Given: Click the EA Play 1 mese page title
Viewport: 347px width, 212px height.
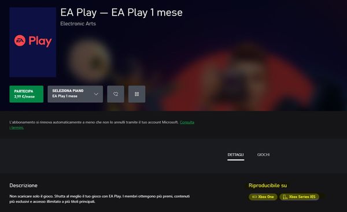Looking at the screenshot, I should 121,12.
